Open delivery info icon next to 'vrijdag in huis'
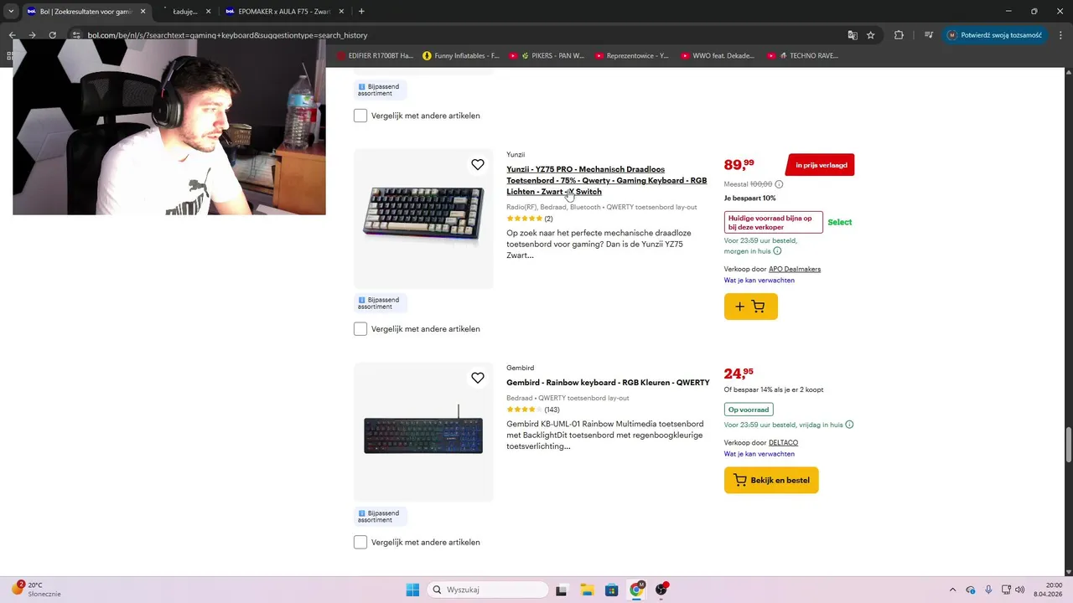This screenshot has width=1073, height=603. coord(849,425)
